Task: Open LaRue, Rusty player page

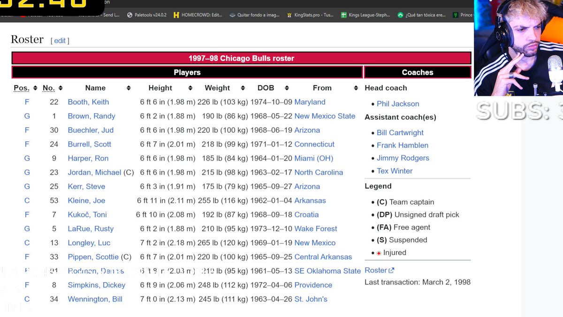Action: [x=91, y=229]
